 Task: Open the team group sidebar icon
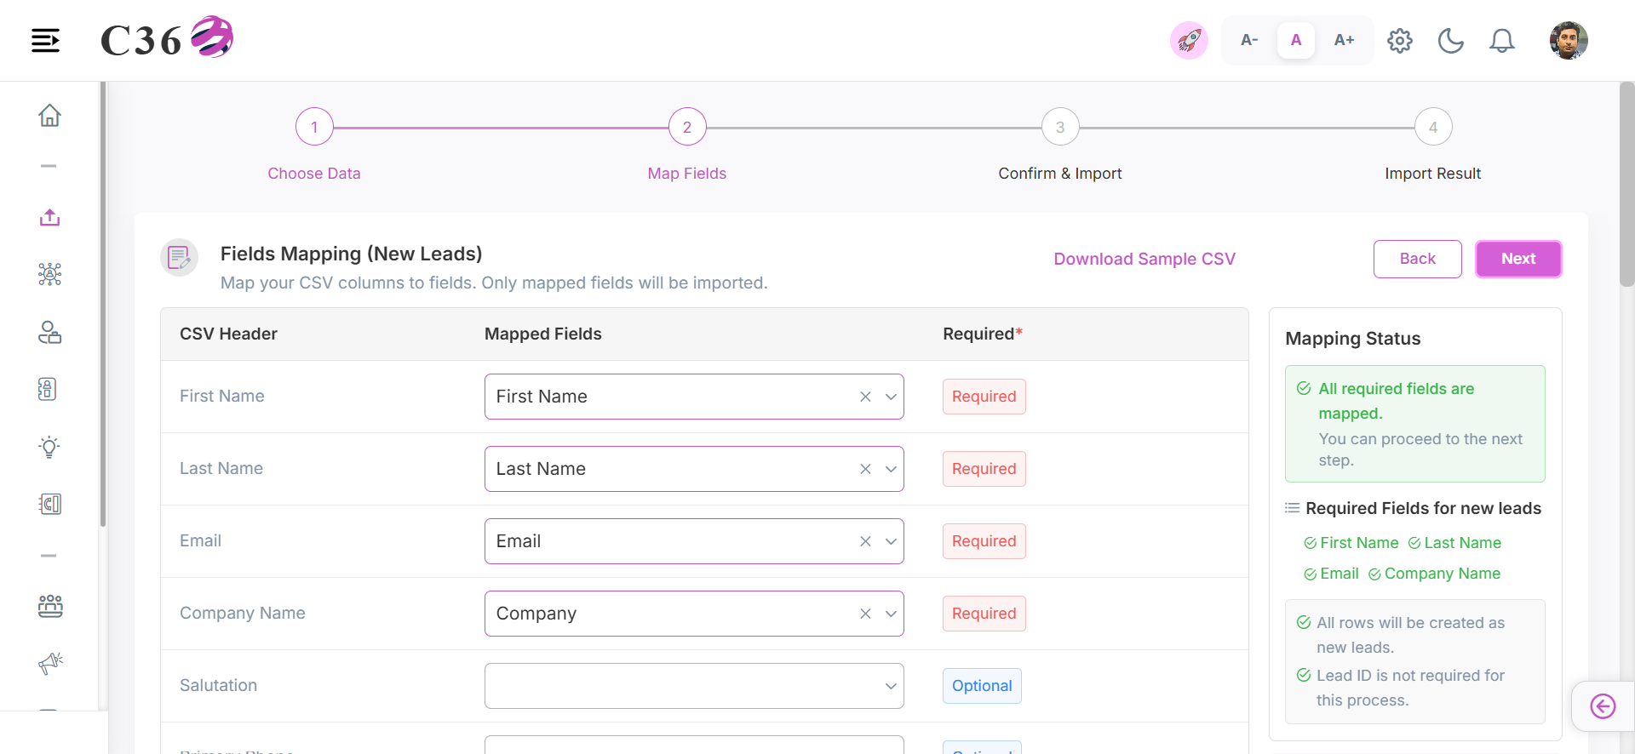49,606
